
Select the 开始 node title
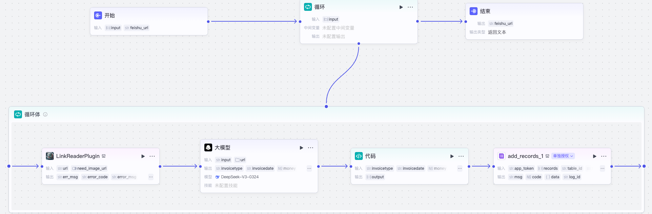[110, 15]
